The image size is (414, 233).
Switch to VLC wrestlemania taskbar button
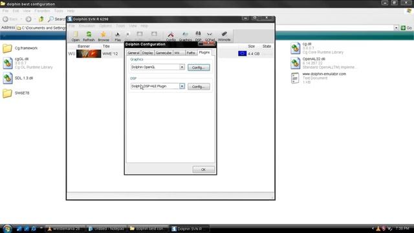point(65,228)
